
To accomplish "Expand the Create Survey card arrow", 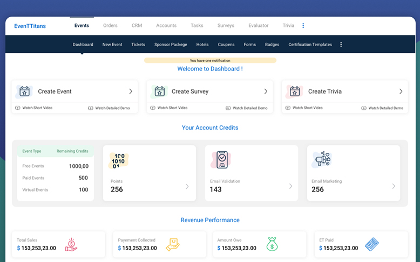I will [x=266, y=91].
